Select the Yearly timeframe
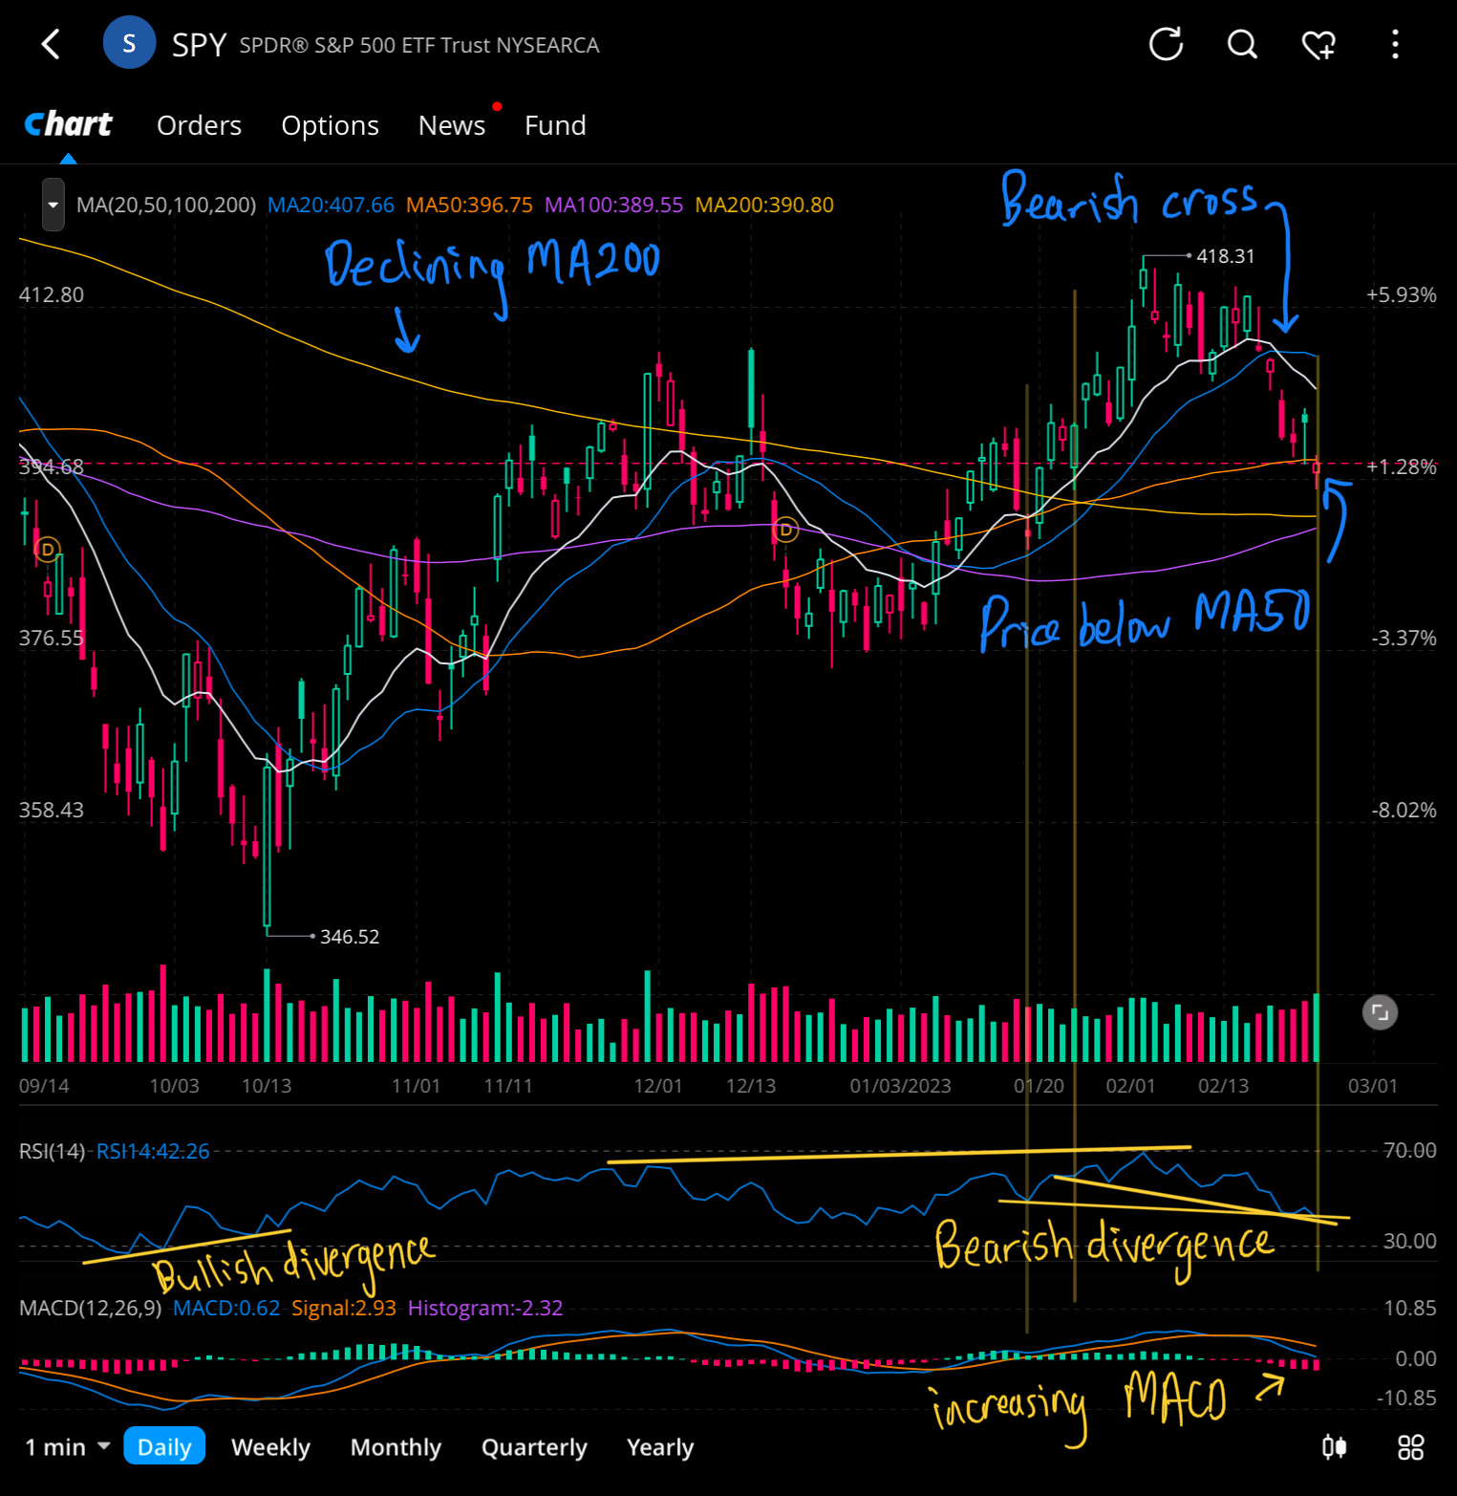 (660, 1447)
